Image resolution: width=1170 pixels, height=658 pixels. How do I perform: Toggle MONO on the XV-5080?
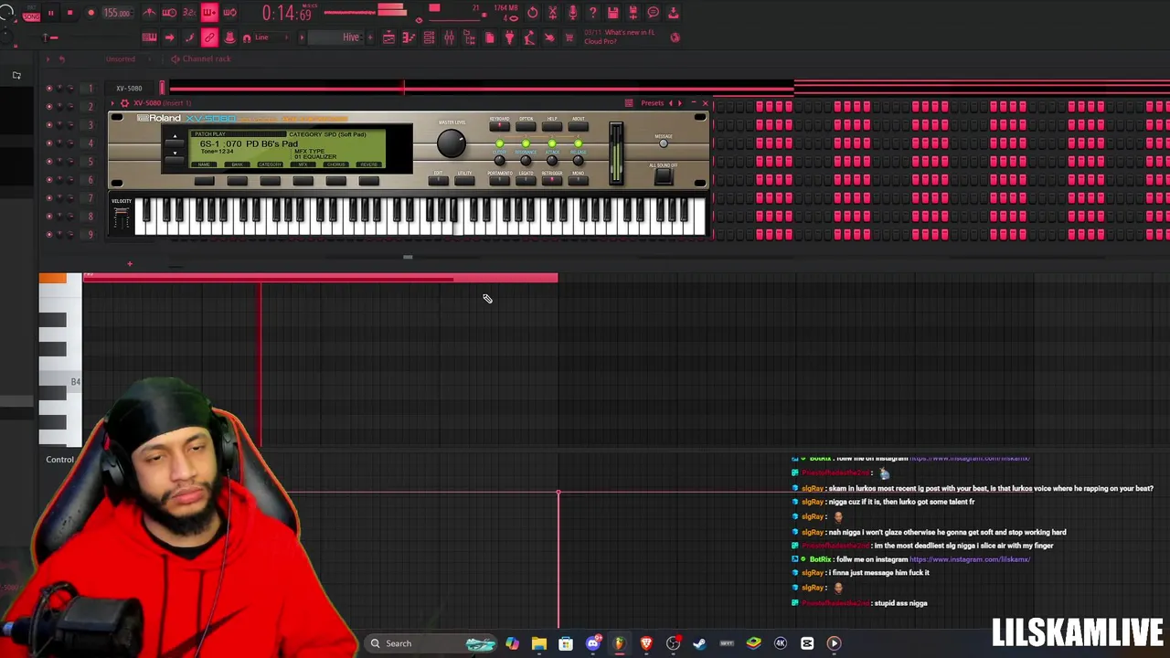[578, 180]
